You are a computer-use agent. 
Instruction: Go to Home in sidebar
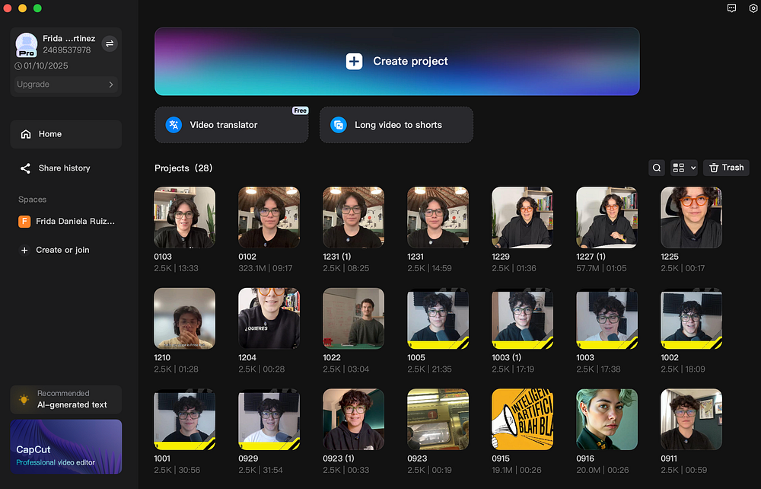point(66,134)
